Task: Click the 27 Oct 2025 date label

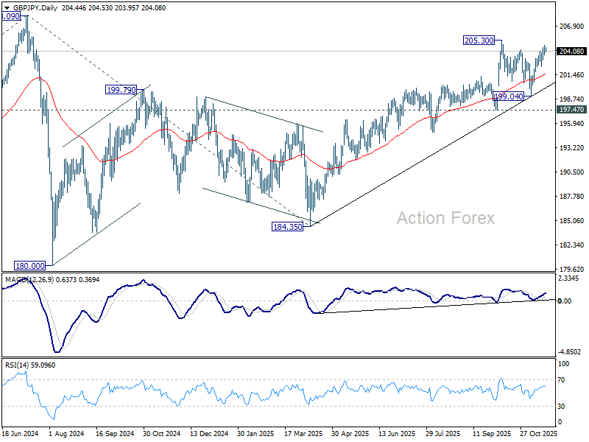Action: (x=539, y=433)
